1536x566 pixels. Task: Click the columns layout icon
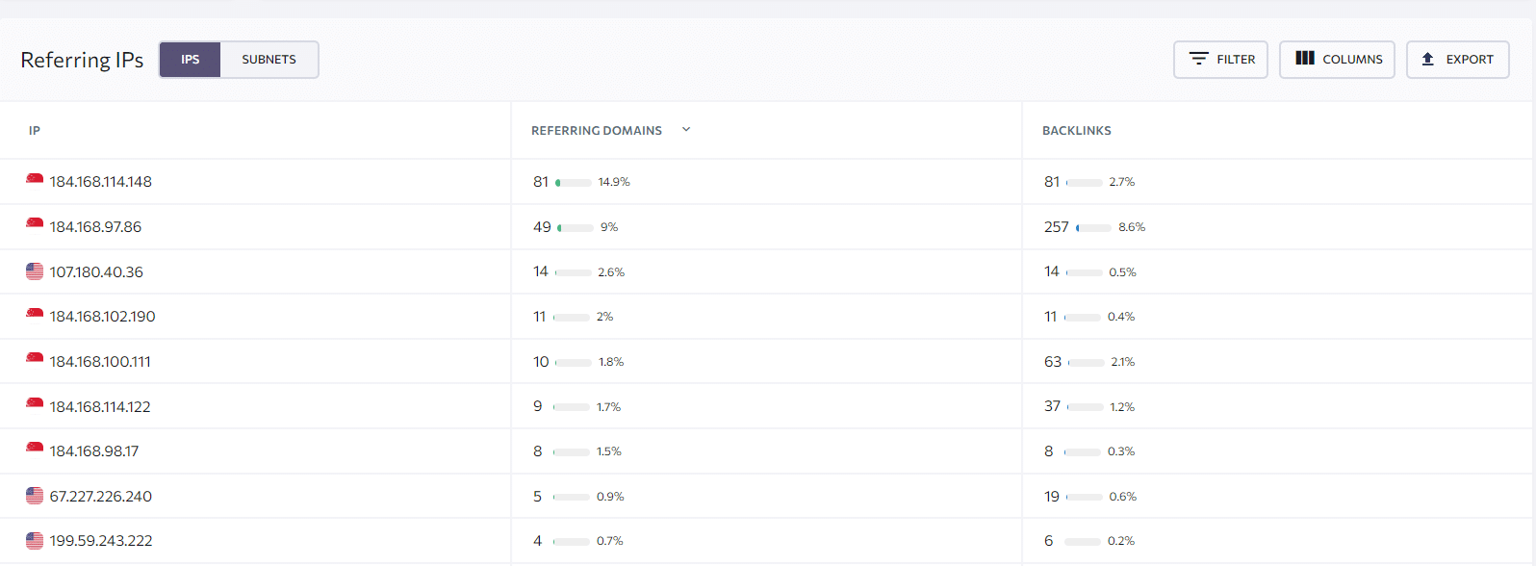click(x=1305, y=58)
